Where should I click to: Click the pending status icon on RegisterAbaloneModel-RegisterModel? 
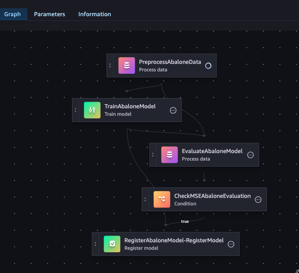coord(231,244)
